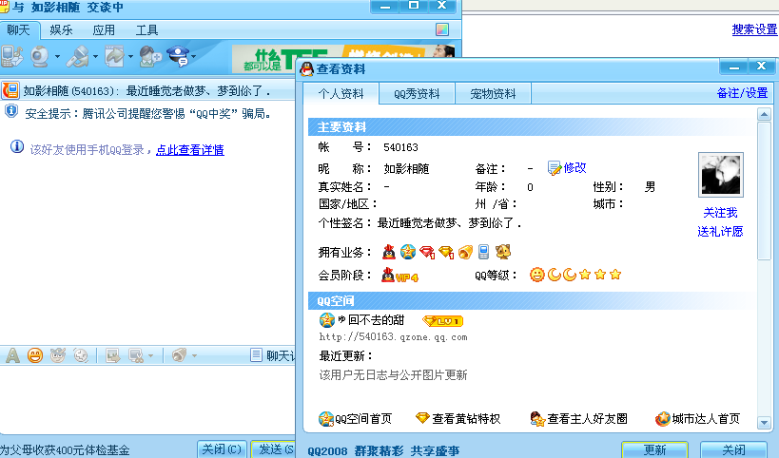Open the microphone icon dropdown arrow
The width and height of the screenshot is (779, 458).
pos(95,57)
